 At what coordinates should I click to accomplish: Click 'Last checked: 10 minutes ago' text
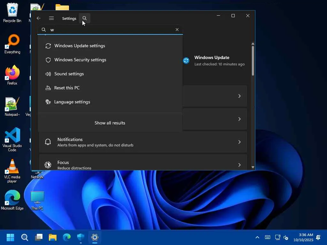219,64
